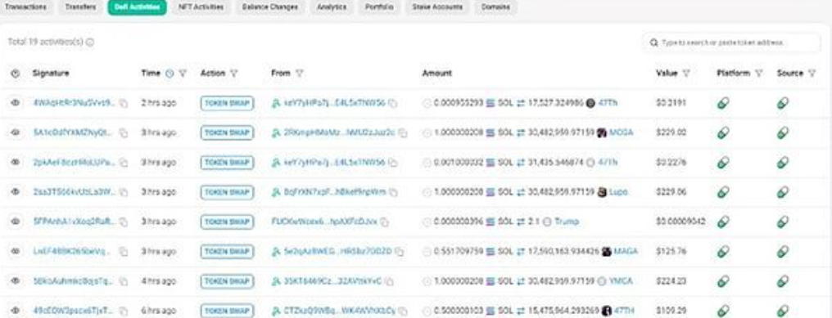Focus the token address search field

(732, 43)
